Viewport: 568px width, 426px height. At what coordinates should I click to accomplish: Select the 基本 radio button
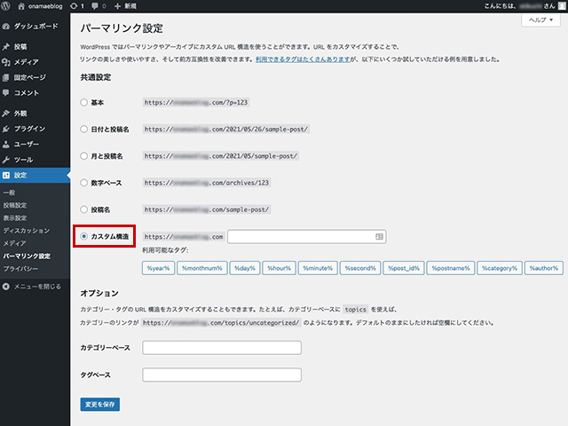click(x=83, y=103)
